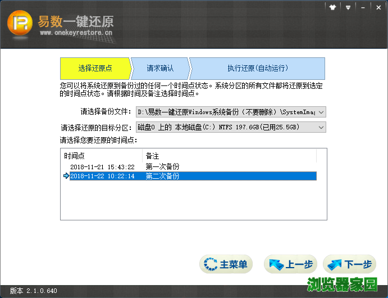Click the 磁盘0 本地磁盘(C:) partition combo box
The image size is (388, 298).
click(x=231, y=127)
